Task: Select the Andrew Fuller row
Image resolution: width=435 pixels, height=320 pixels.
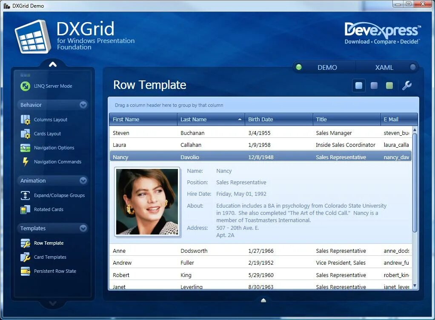Action: 260,263
